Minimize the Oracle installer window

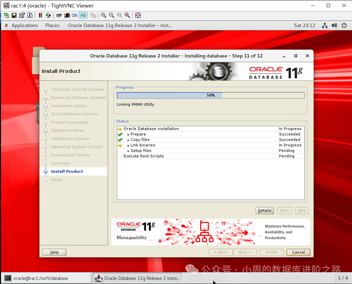coord(284,56)
